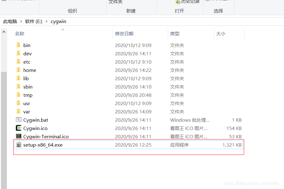Click the Cygwin.ico file icon
The image size is (284, 189).
click(19, 128)
